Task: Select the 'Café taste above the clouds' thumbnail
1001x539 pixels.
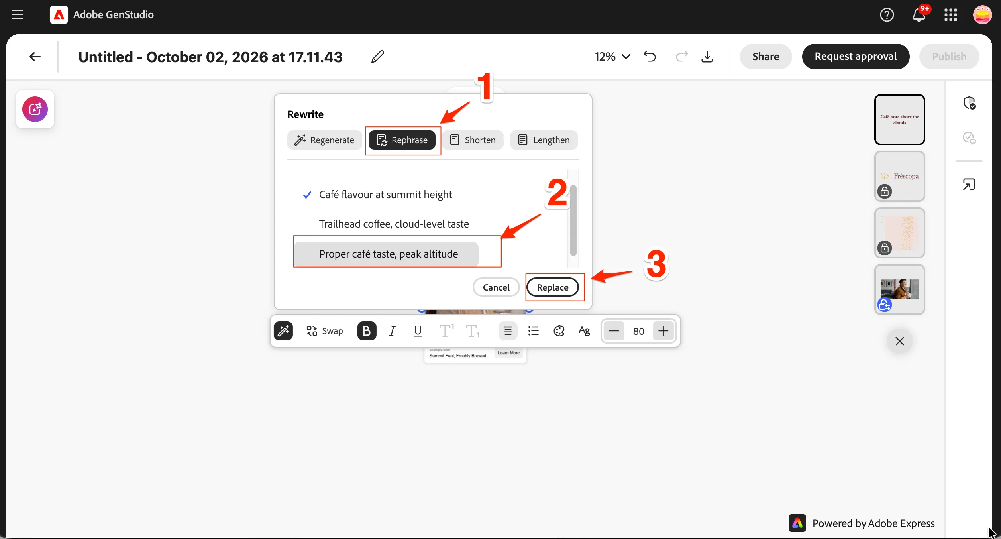Action: point(899,120)
